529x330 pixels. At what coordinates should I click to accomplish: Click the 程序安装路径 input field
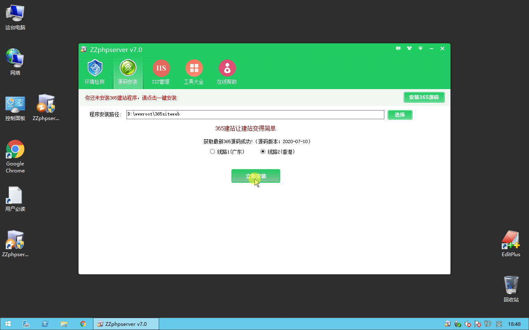pos(255,115)
